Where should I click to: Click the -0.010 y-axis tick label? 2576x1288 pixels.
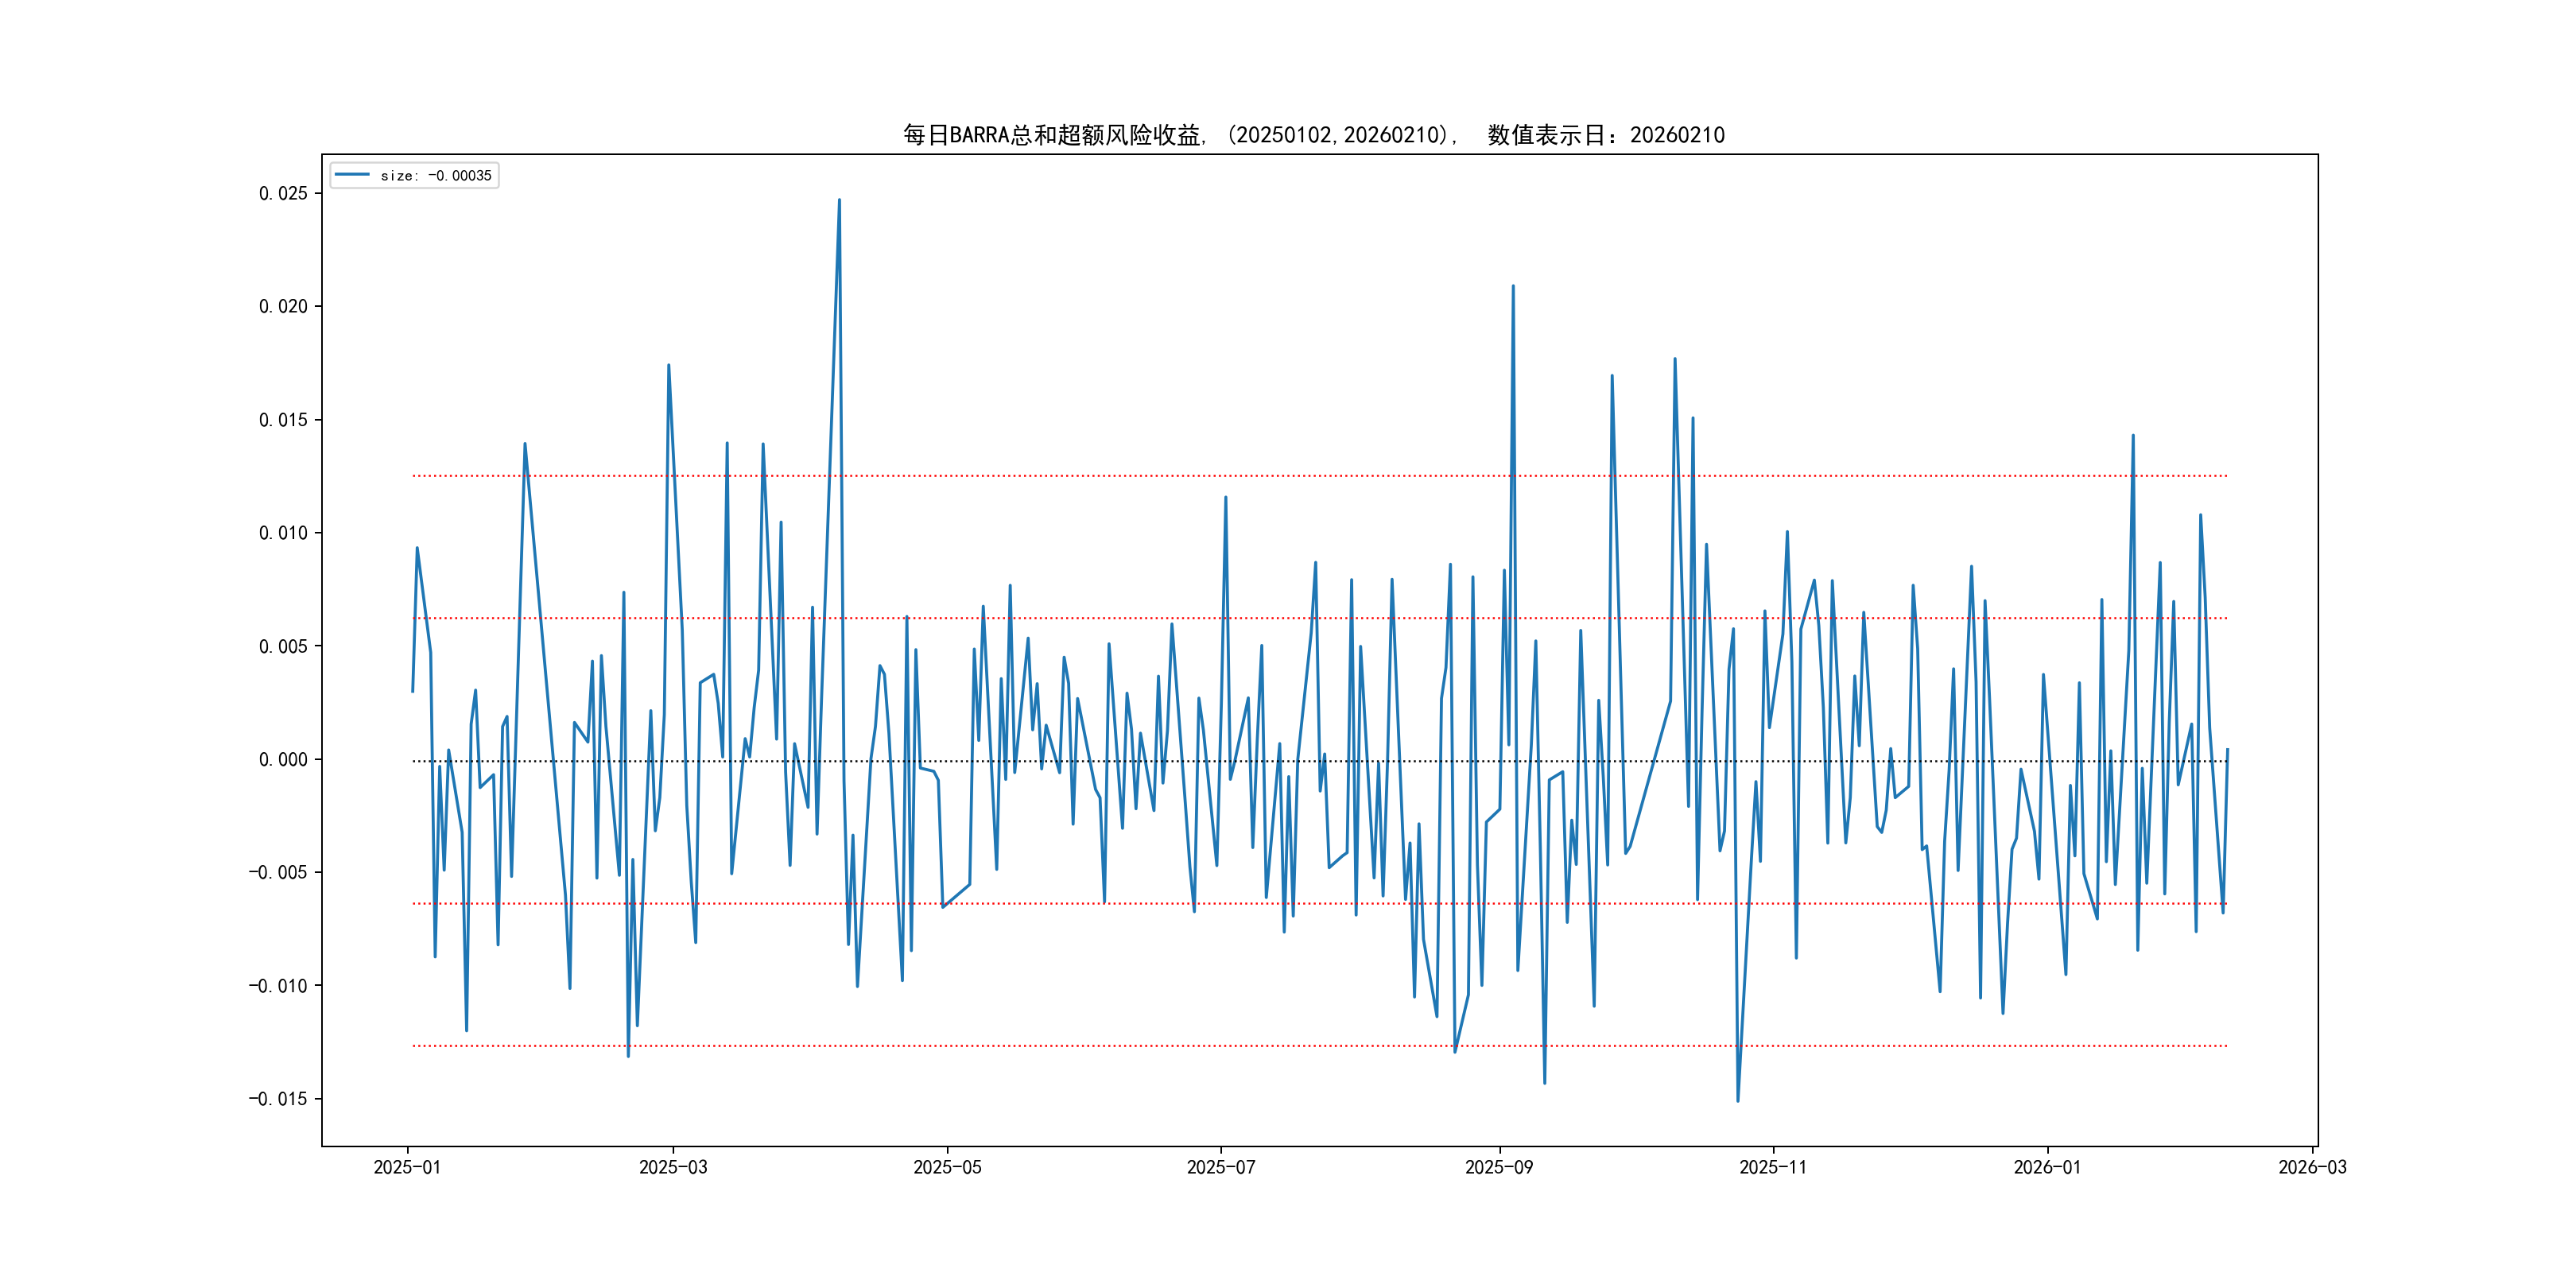[278, 986]
